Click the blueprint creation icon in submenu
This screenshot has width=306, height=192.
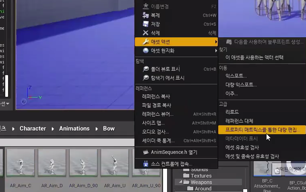click(x=229, y=42)
